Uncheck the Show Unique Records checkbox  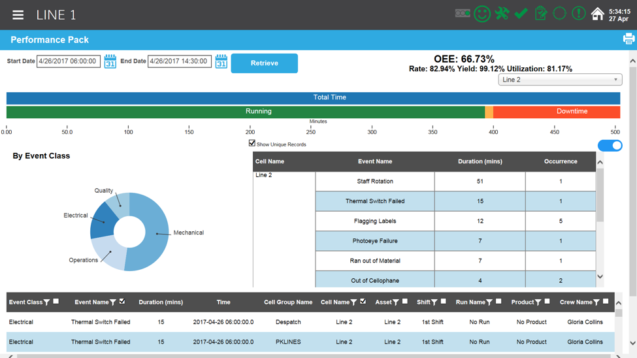tap(252, 143)
